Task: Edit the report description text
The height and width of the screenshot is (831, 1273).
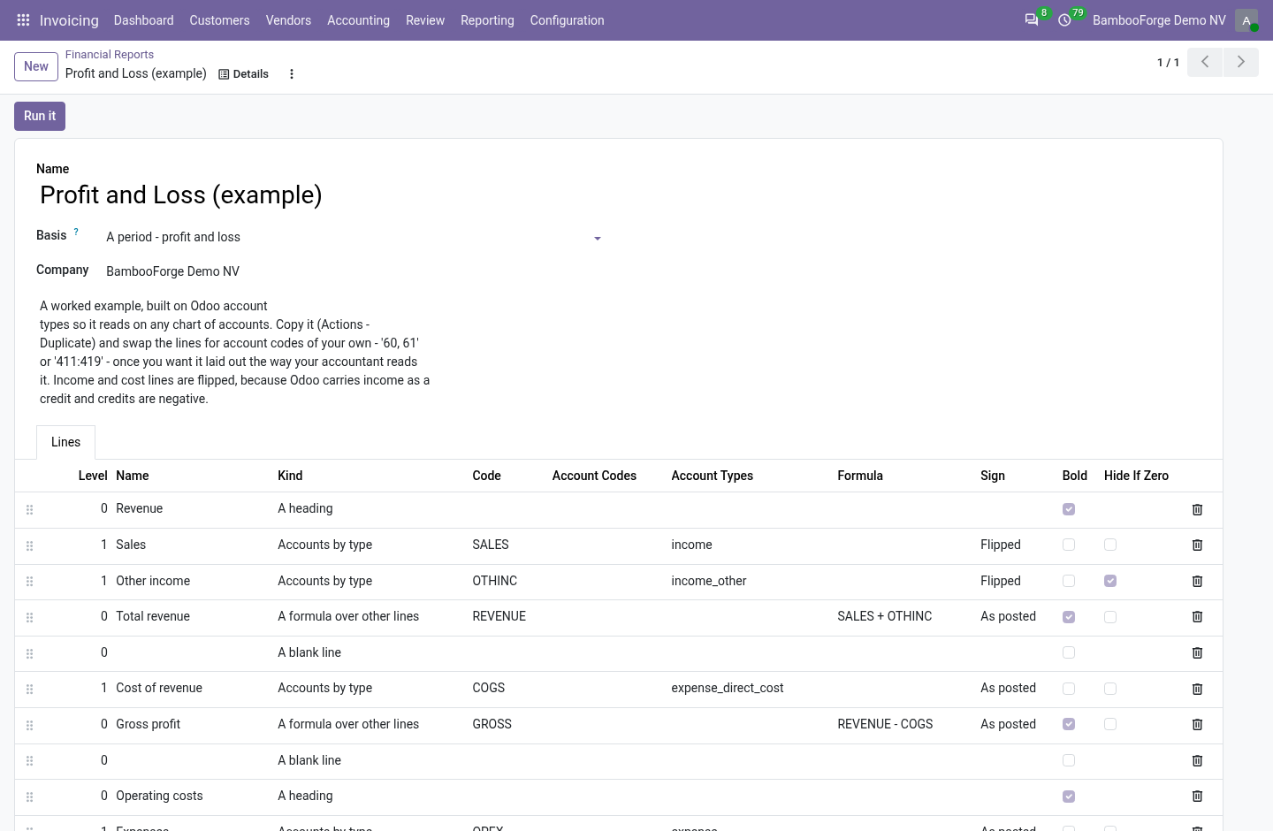Action: tap(235, 352)
